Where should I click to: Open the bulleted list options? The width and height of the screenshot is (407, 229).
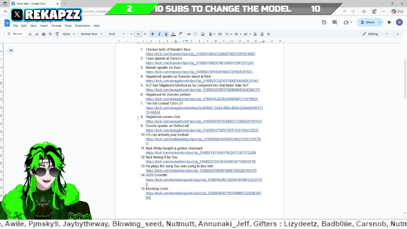238,34
